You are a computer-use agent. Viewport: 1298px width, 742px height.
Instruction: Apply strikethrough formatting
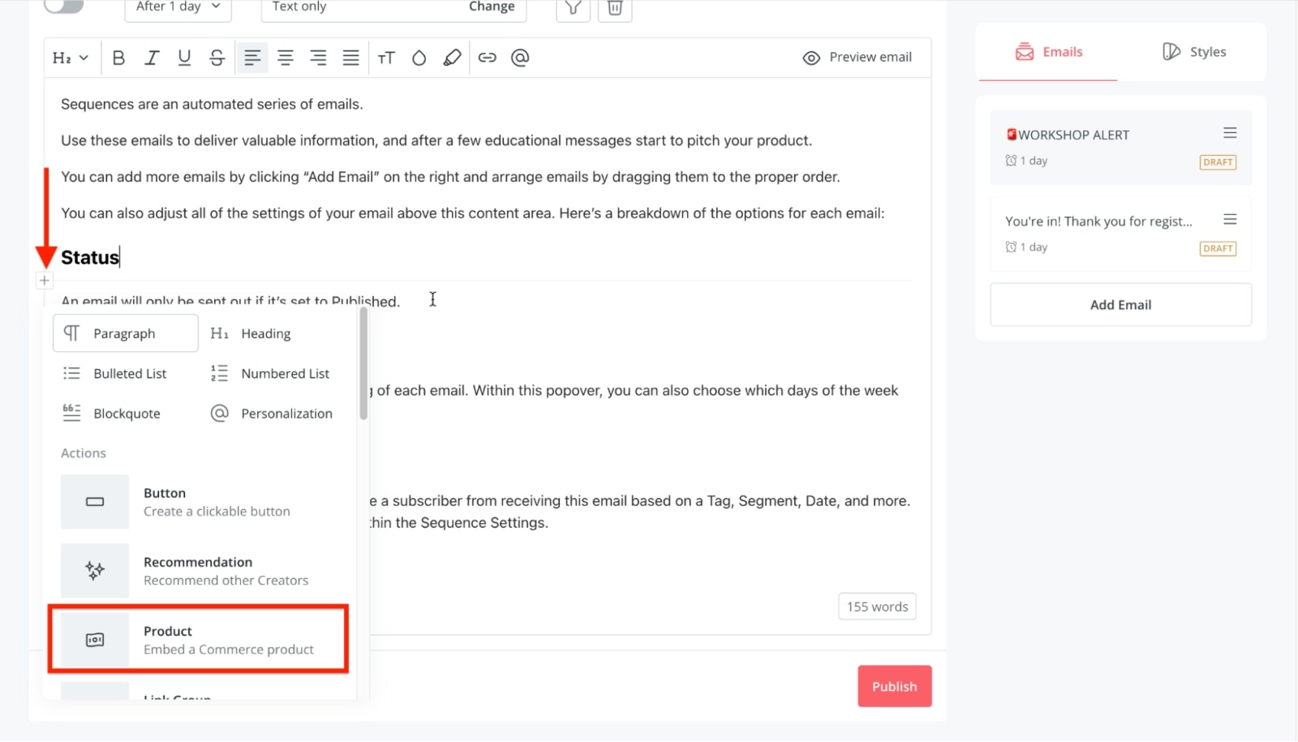[217, 58]
